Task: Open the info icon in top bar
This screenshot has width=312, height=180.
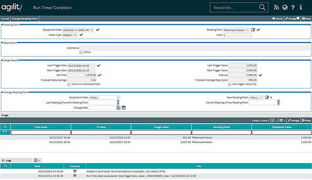Action: 303,7
